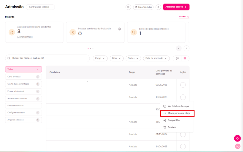Collapse insights with Ocultar link
The height and width of the screenshot is (152, 243).
(184, 17)
